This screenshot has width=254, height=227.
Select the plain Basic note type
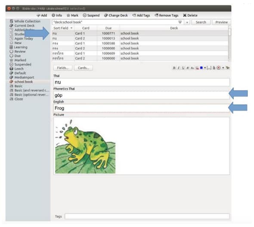16,86
